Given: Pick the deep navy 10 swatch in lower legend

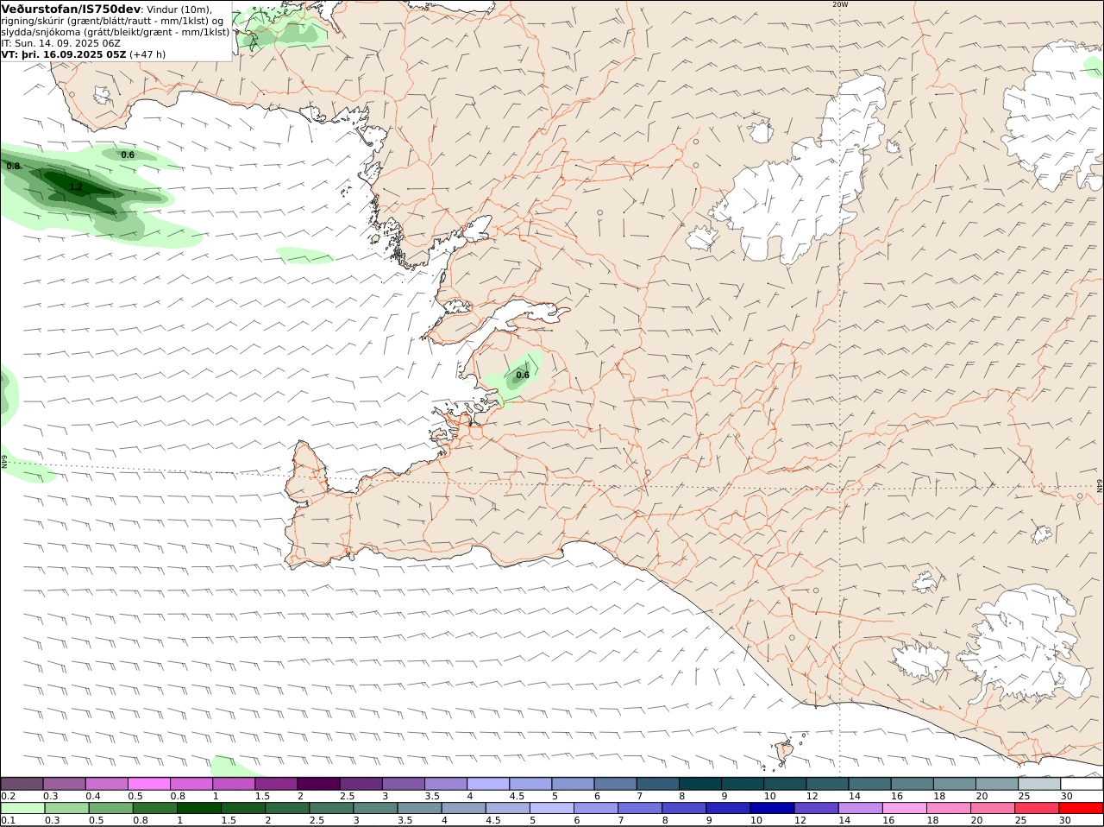Looking at the screenshot, I should click(772, 808).
